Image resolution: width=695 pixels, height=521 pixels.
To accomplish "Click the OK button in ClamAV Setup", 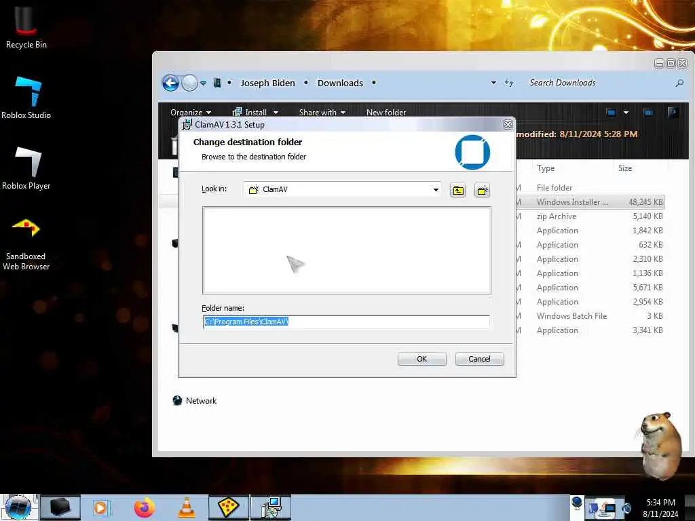I will (421, 359).
